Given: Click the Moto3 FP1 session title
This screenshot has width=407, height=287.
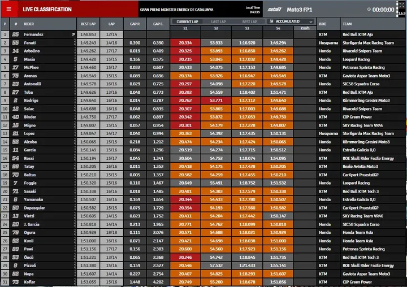Looking at the screenshot, I should [x=299, y=10].
